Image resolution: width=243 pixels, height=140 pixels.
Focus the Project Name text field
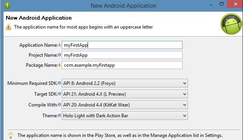pyautogui.click(x=122, y=55)
